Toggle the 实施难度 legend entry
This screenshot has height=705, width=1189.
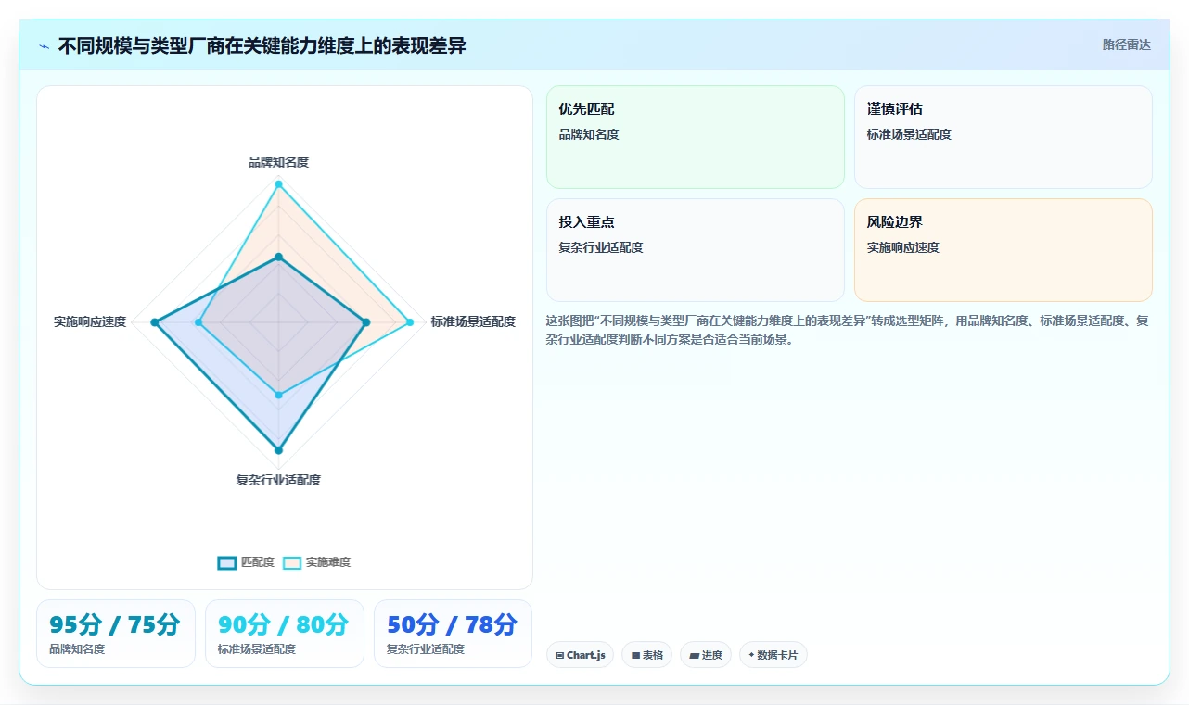(316, 562)
